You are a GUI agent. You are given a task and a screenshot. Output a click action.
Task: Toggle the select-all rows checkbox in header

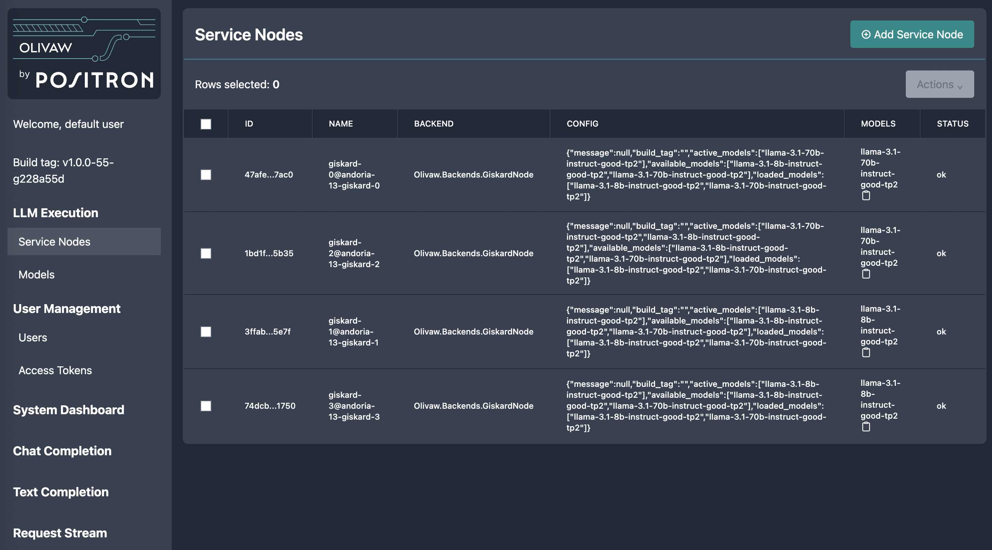(x=206, y=124)
